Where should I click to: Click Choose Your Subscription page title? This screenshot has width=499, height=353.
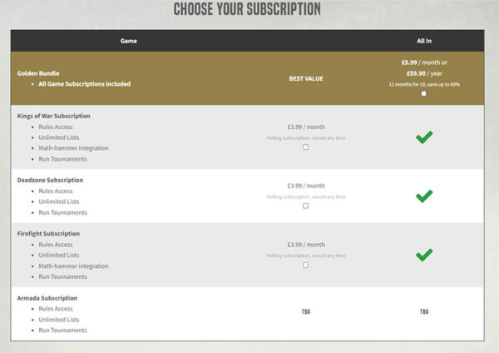coord(247,10)
